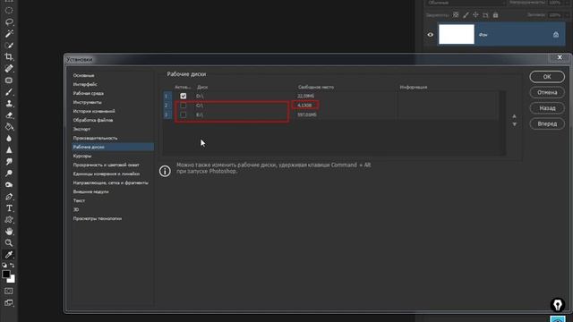This screenshot has height=322, width=573.
Task: Select the Eyedropper tool
Action: (9, 254)
